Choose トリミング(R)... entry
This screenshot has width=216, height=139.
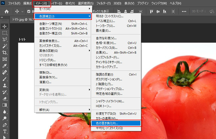tap(63, 60)
